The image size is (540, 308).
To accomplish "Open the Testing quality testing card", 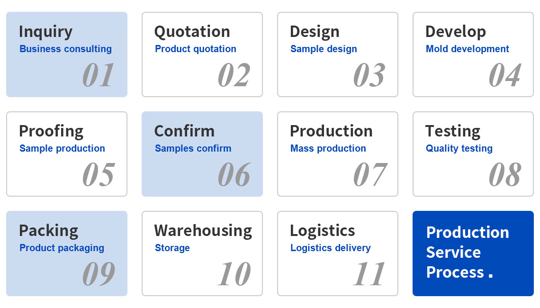I will [473, 154].
